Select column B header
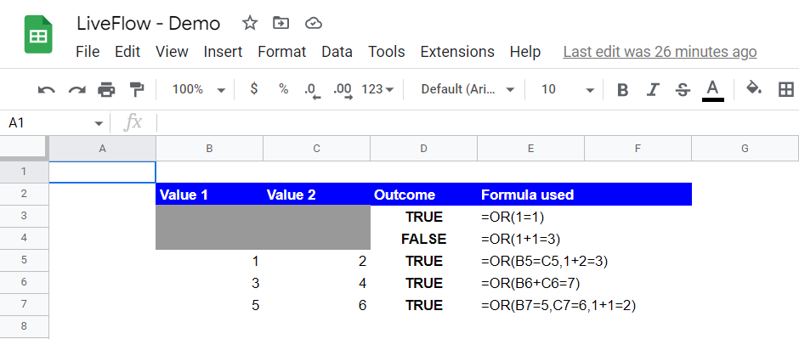Screen dimensions: 799x339 click(209, 149)
